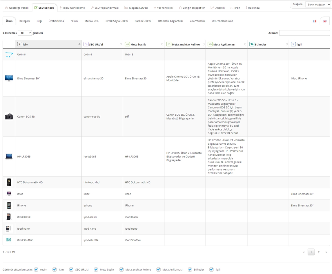
Task: Click the elma-sinema-30 SEO URL cell
Action: [102, 78]
